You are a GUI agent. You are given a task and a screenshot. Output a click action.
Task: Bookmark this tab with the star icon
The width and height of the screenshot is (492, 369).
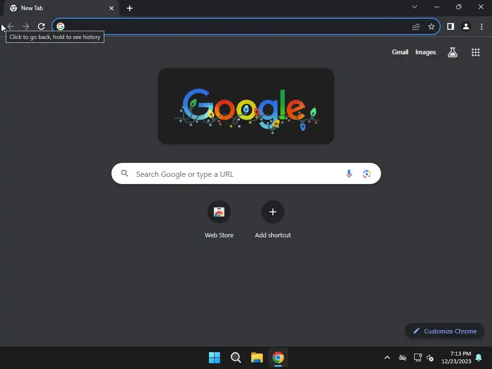pyautogui.click(x=431, y=27)
